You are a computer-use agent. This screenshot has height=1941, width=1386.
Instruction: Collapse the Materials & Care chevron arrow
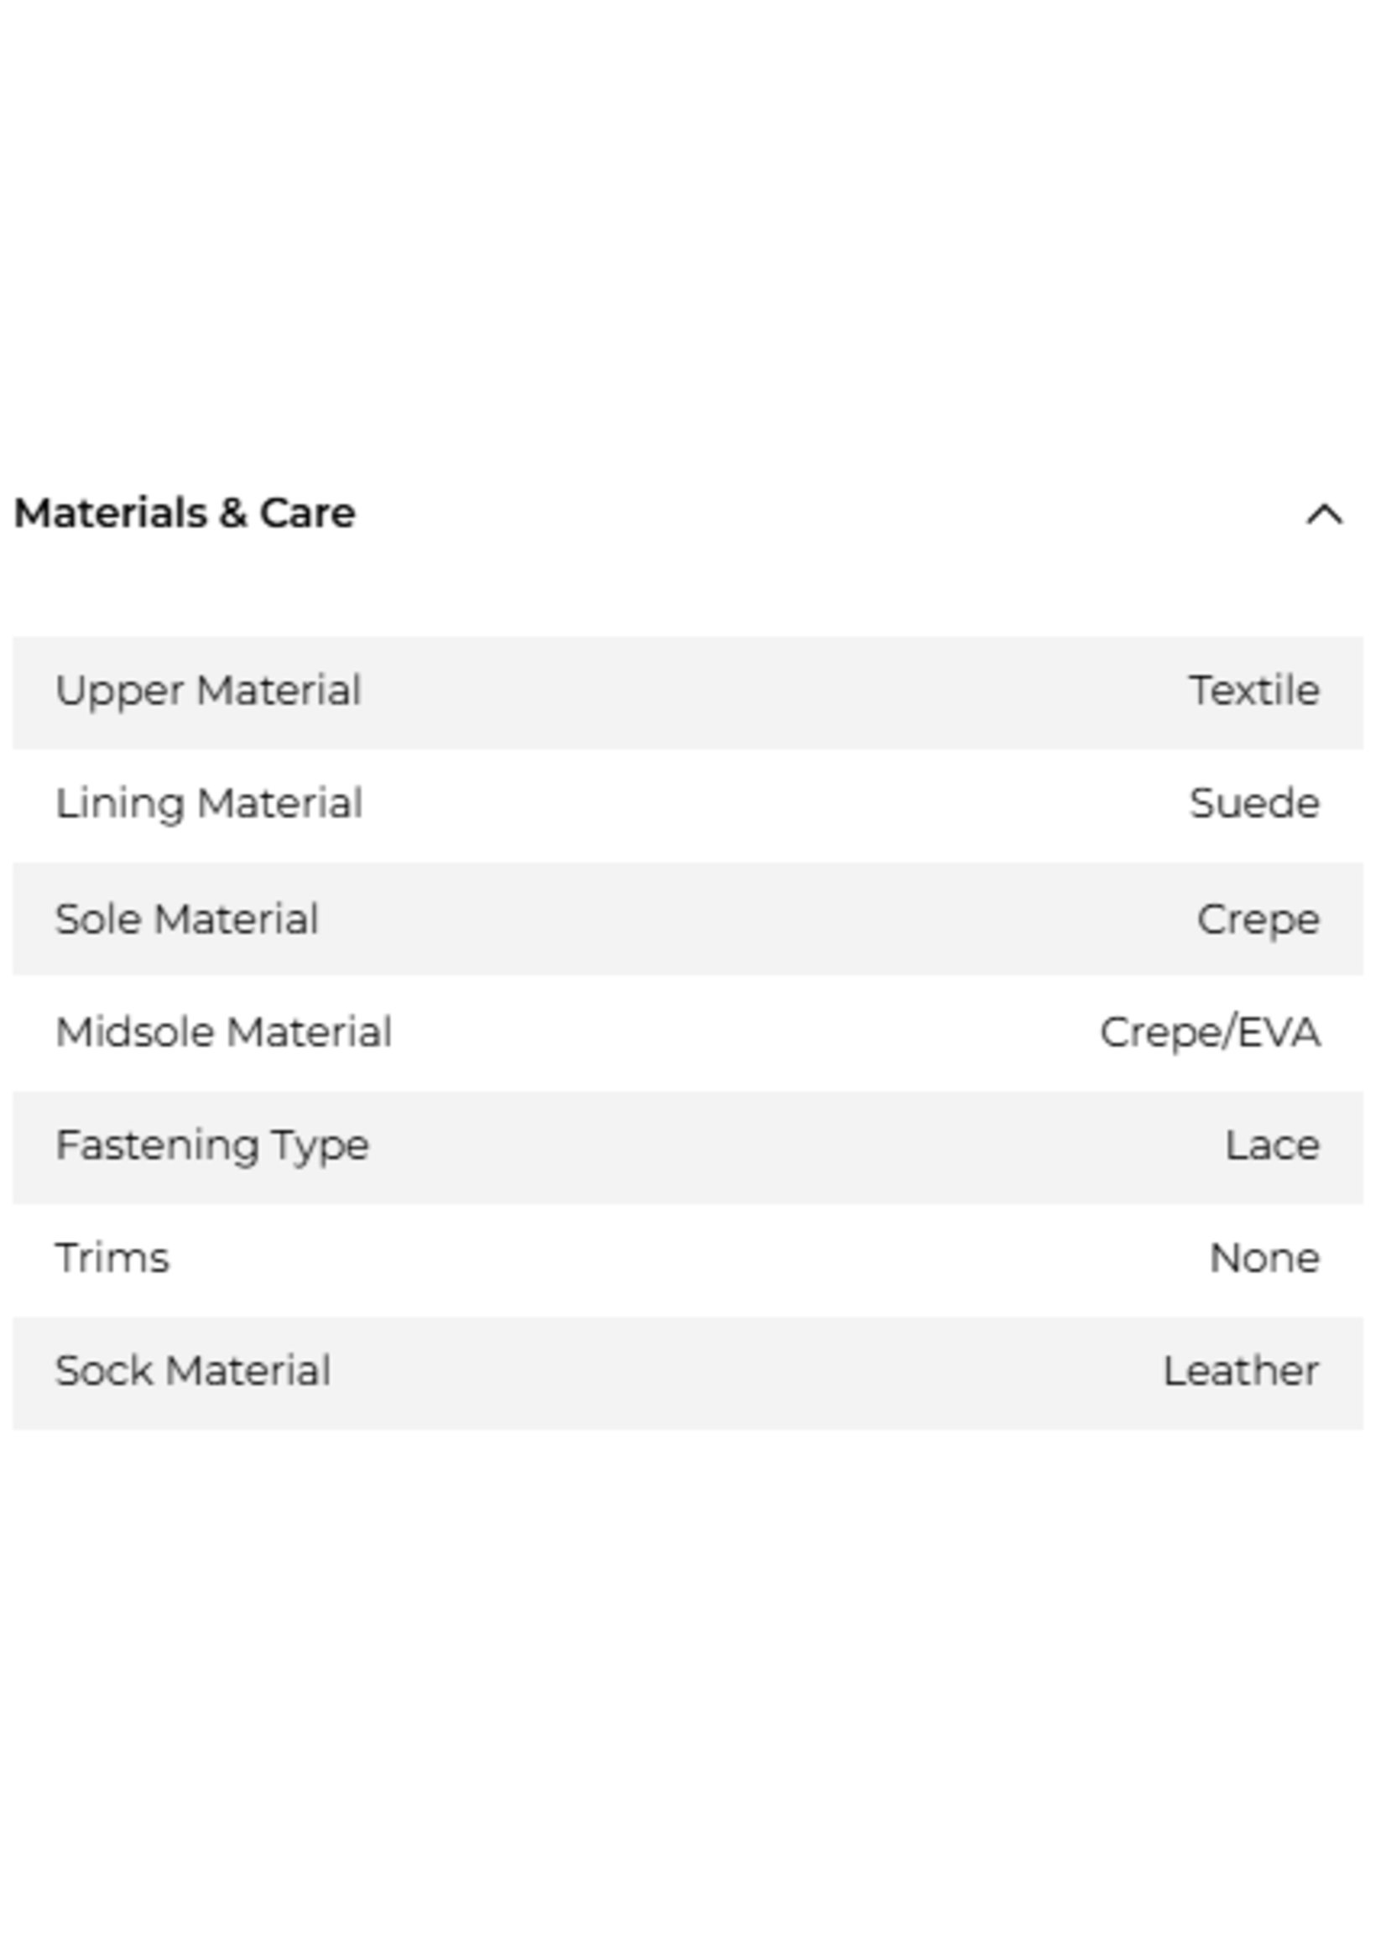[1324, 515]
